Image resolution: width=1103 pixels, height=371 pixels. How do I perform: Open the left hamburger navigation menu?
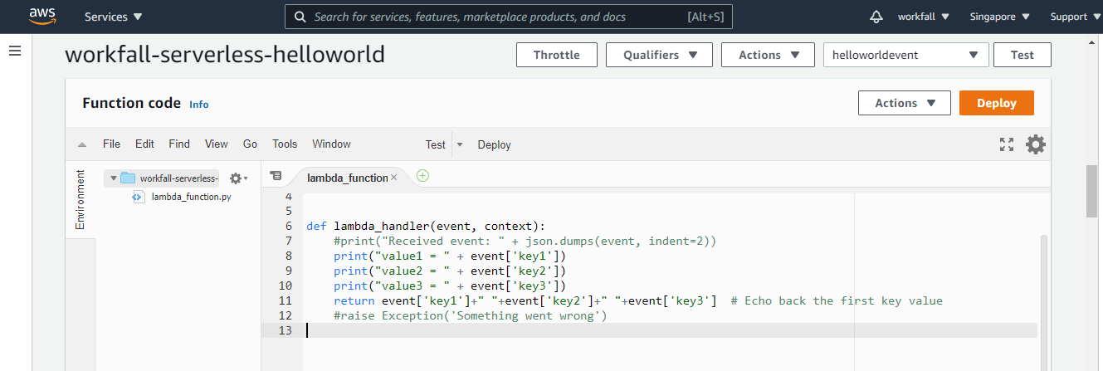(x=14, y=51)
